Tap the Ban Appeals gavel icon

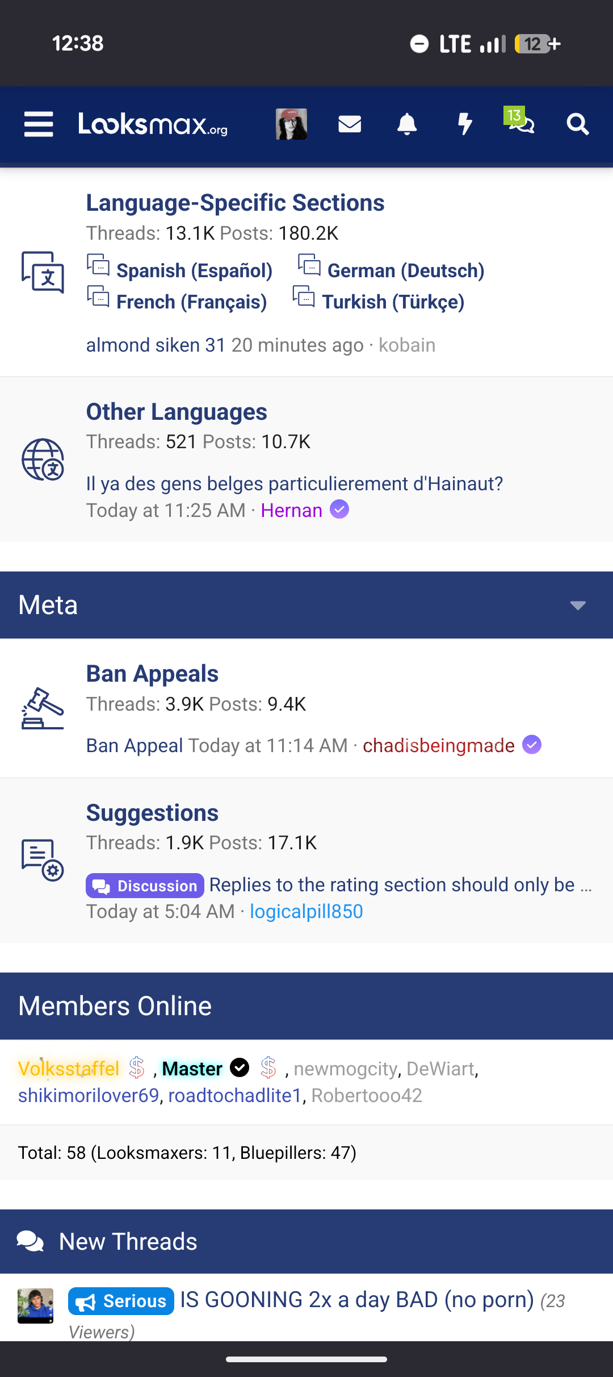(x=43, y=708)
